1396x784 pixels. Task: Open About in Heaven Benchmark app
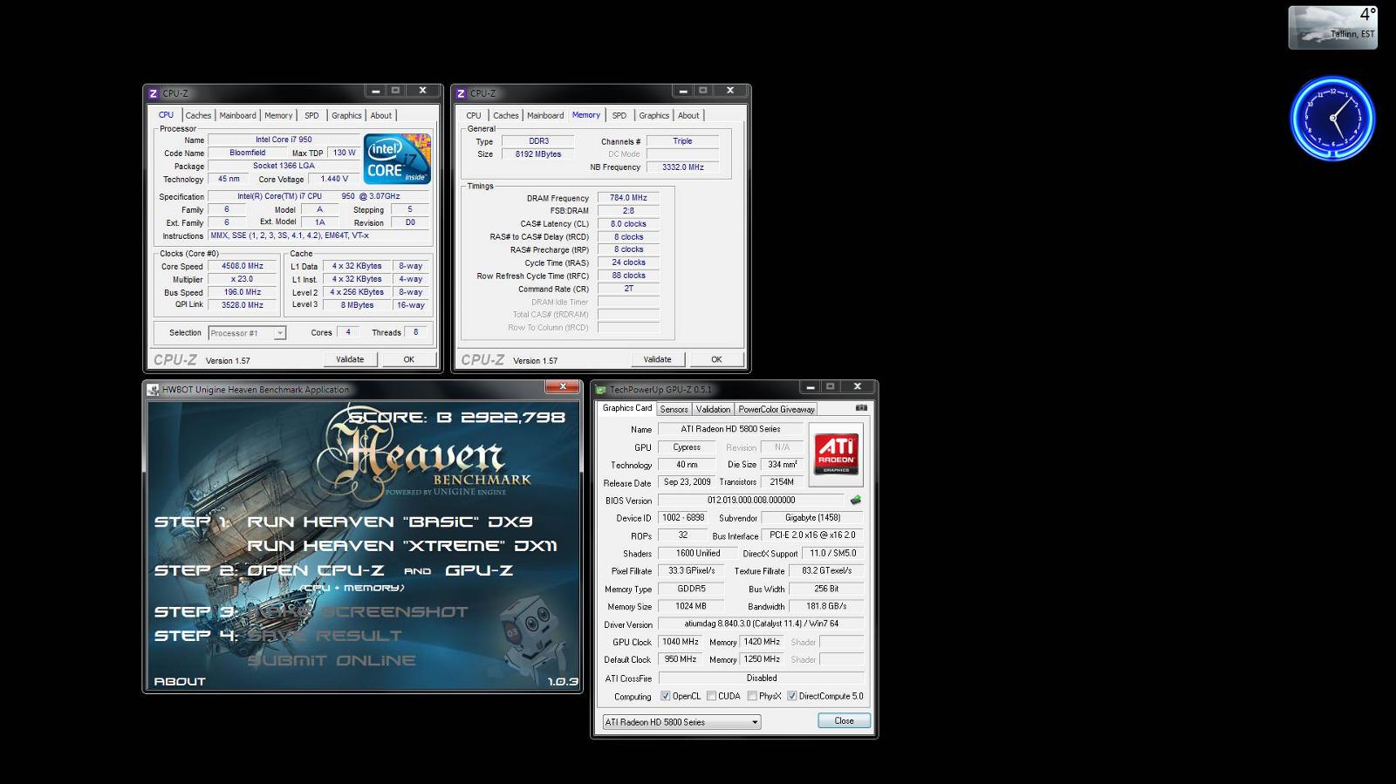tap(180, 681)
